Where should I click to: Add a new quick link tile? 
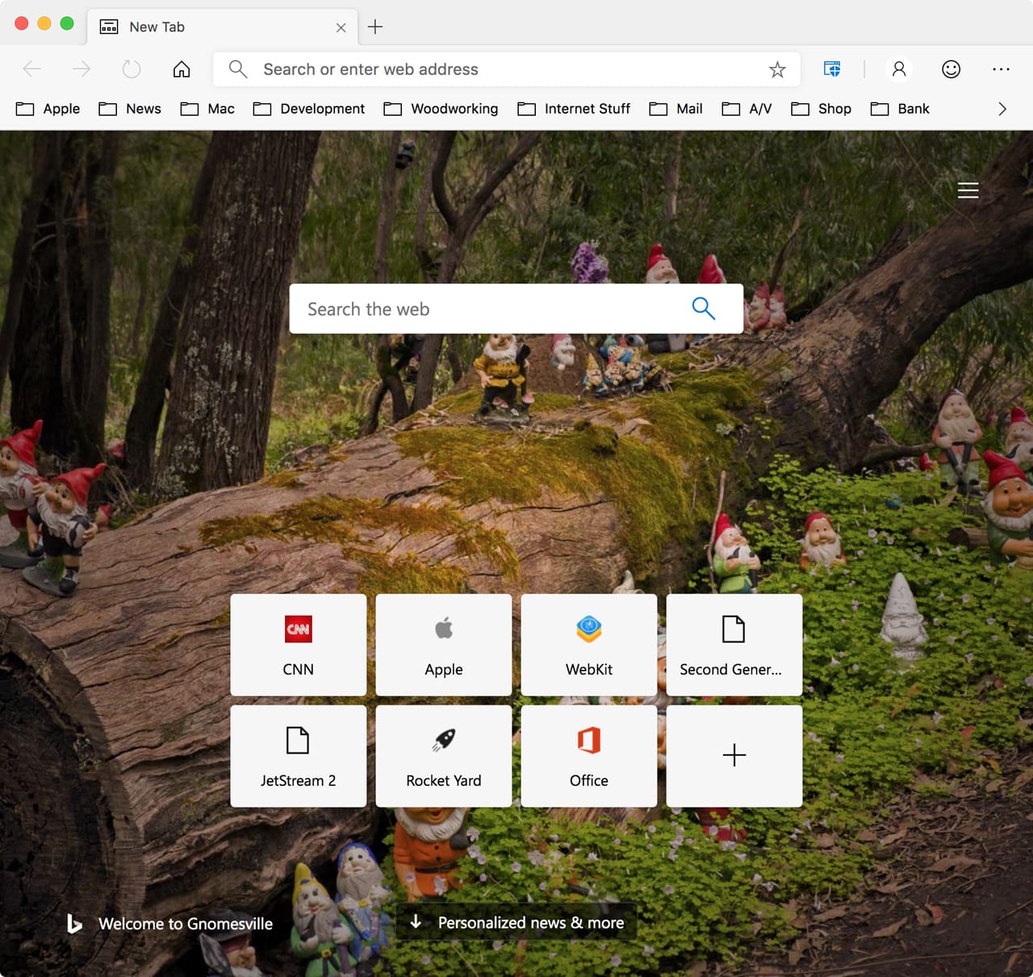pyautogui.click(x=734, y=756)
